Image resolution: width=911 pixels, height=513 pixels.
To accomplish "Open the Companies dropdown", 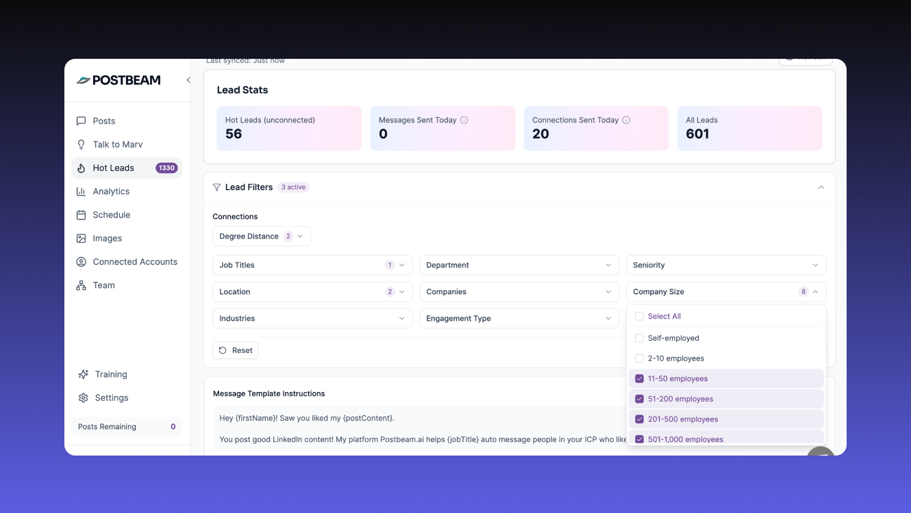I will (519, 292).
